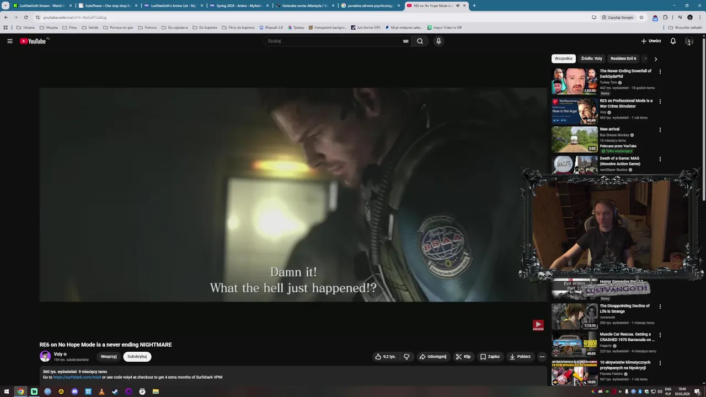Switch to the SubsPlease tab

pyautogui.click(x=108, y=6)
